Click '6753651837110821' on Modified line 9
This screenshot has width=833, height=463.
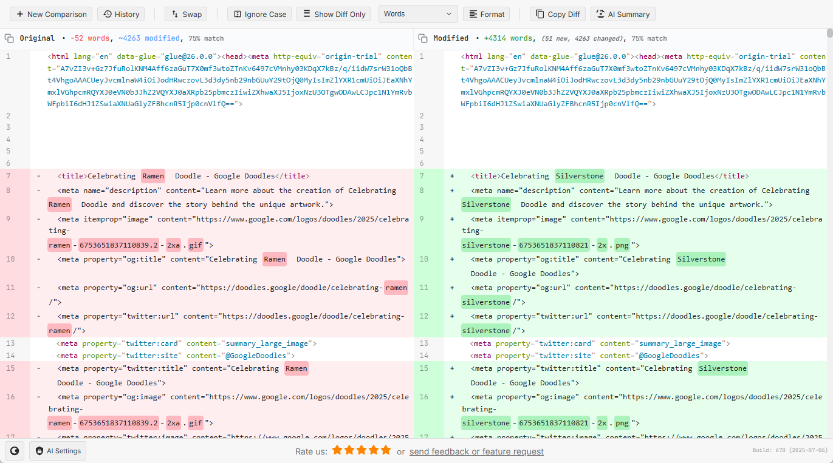coord(553,245)
